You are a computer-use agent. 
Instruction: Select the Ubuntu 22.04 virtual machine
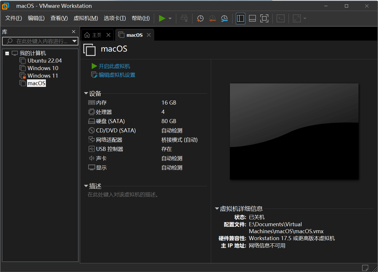coord(44,61)
